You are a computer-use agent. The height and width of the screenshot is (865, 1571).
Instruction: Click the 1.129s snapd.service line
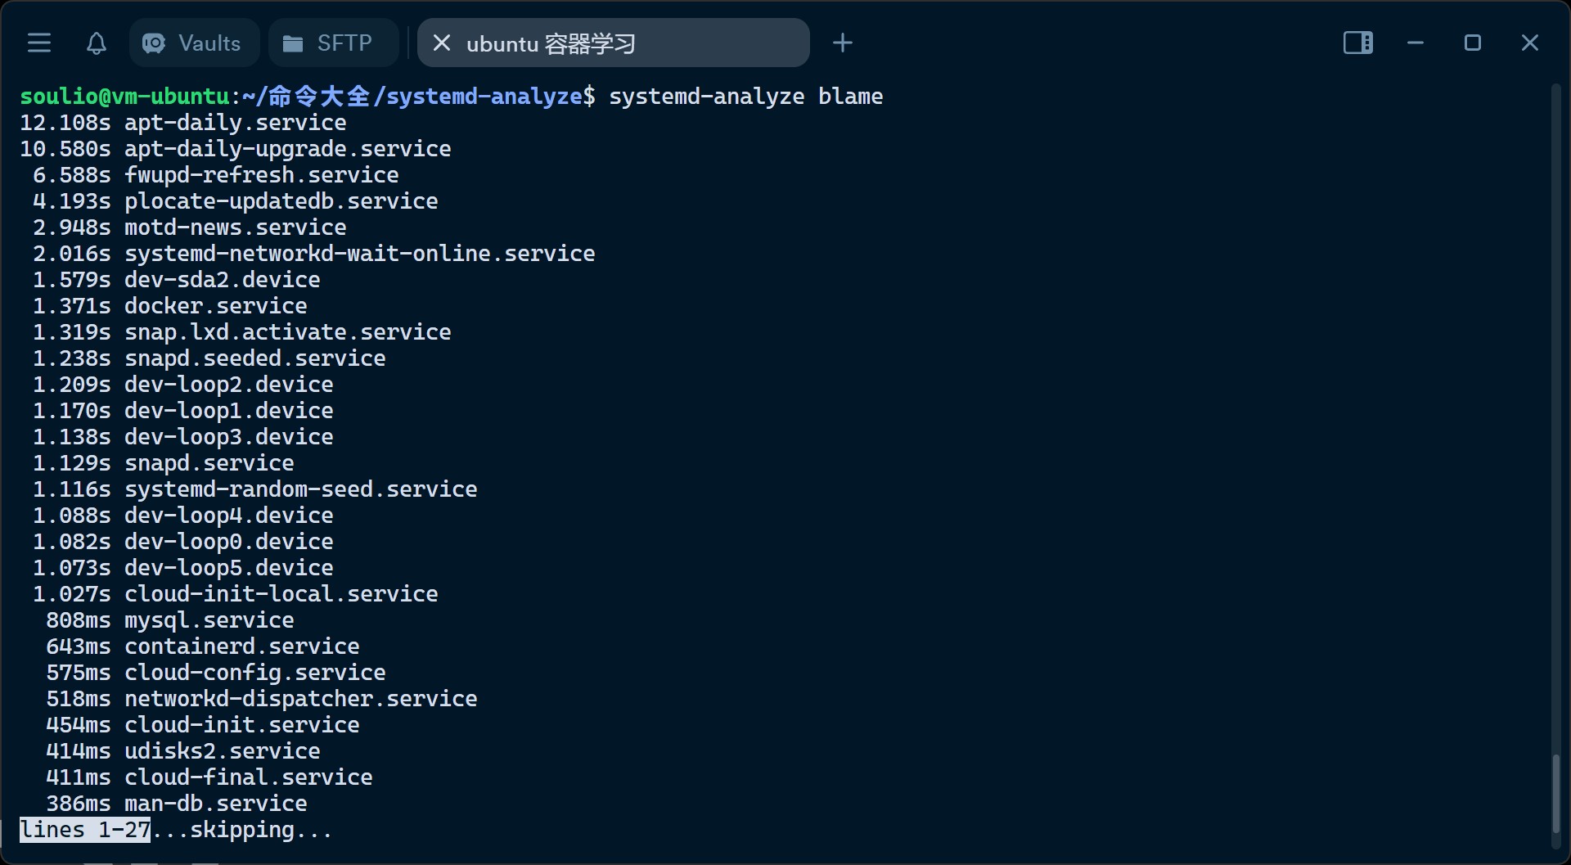coord(164,463)
